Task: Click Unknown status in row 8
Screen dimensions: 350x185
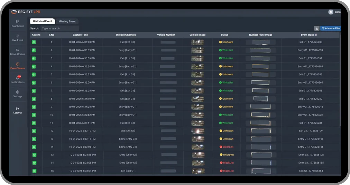Action: (x=226, y=99)
